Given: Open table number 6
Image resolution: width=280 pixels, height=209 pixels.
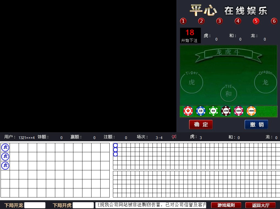Looking at the screenshot, I should (274, 21).
